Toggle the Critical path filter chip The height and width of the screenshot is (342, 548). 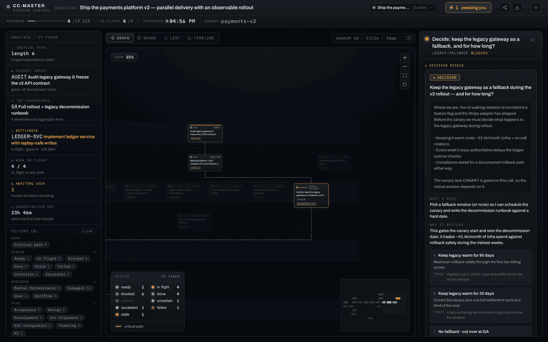30,245
